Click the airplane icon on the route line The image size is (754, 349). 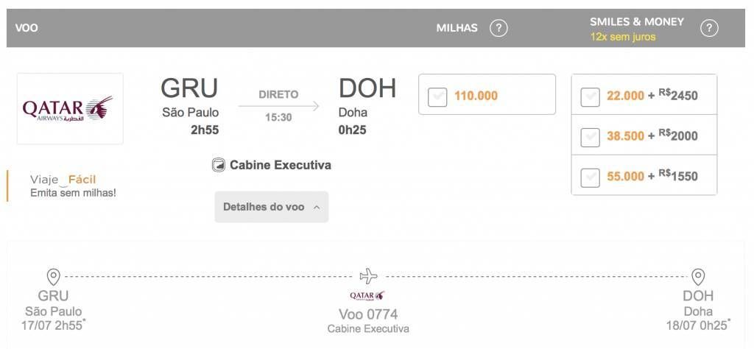point(369,276)
